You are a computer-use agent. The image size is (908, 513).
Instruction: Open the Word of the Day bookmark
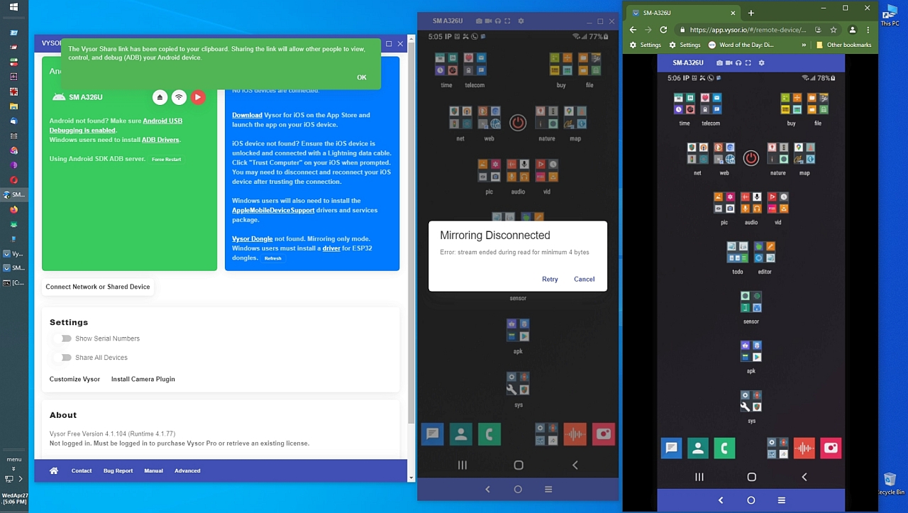pyautogui.click(x=741, y=45)
